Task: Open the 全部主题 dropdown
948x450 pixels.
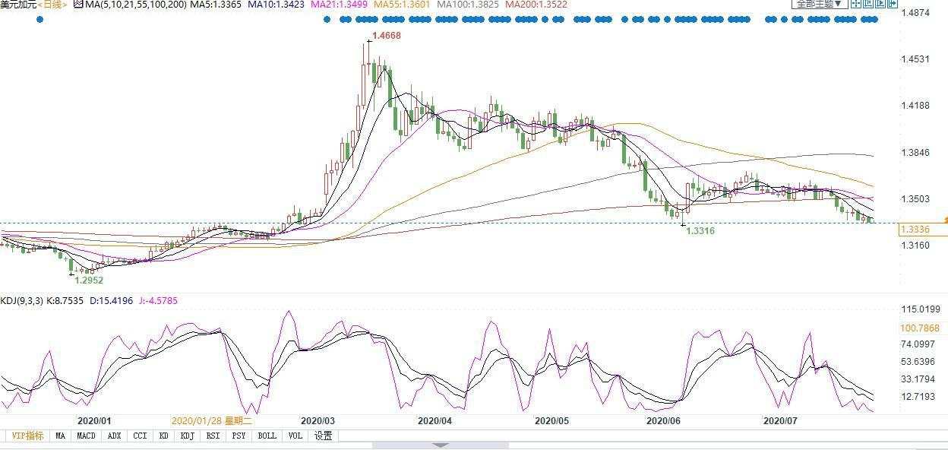Action: click(x=820, y=4)
